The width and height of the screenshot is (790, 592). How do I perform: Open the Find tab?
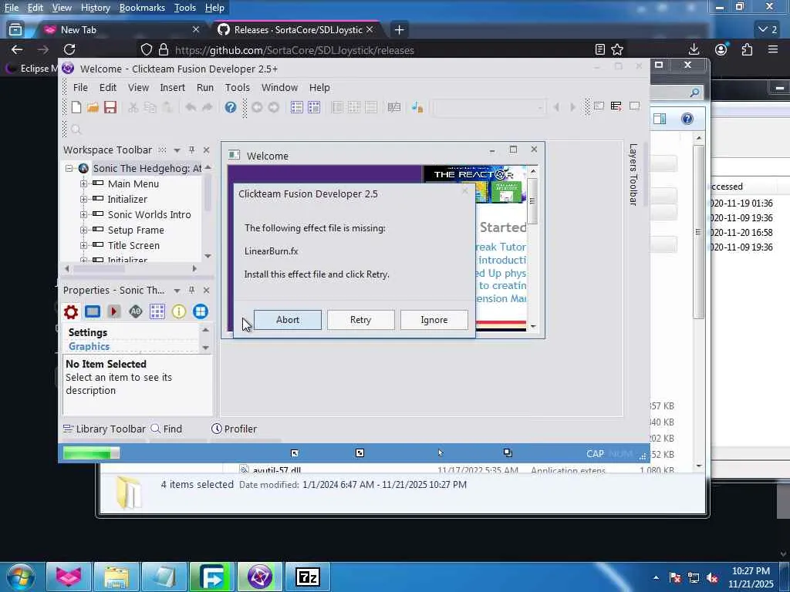pos(167,429)
